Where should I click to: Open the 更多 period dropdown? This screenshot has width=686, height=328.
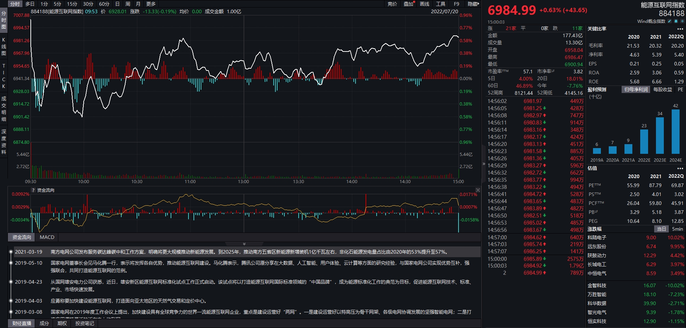(x=151, y=4)
